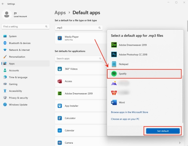Click the Apps breadcrumb link
This screenshot has width=188, height=146.
(x=60, y=13)
